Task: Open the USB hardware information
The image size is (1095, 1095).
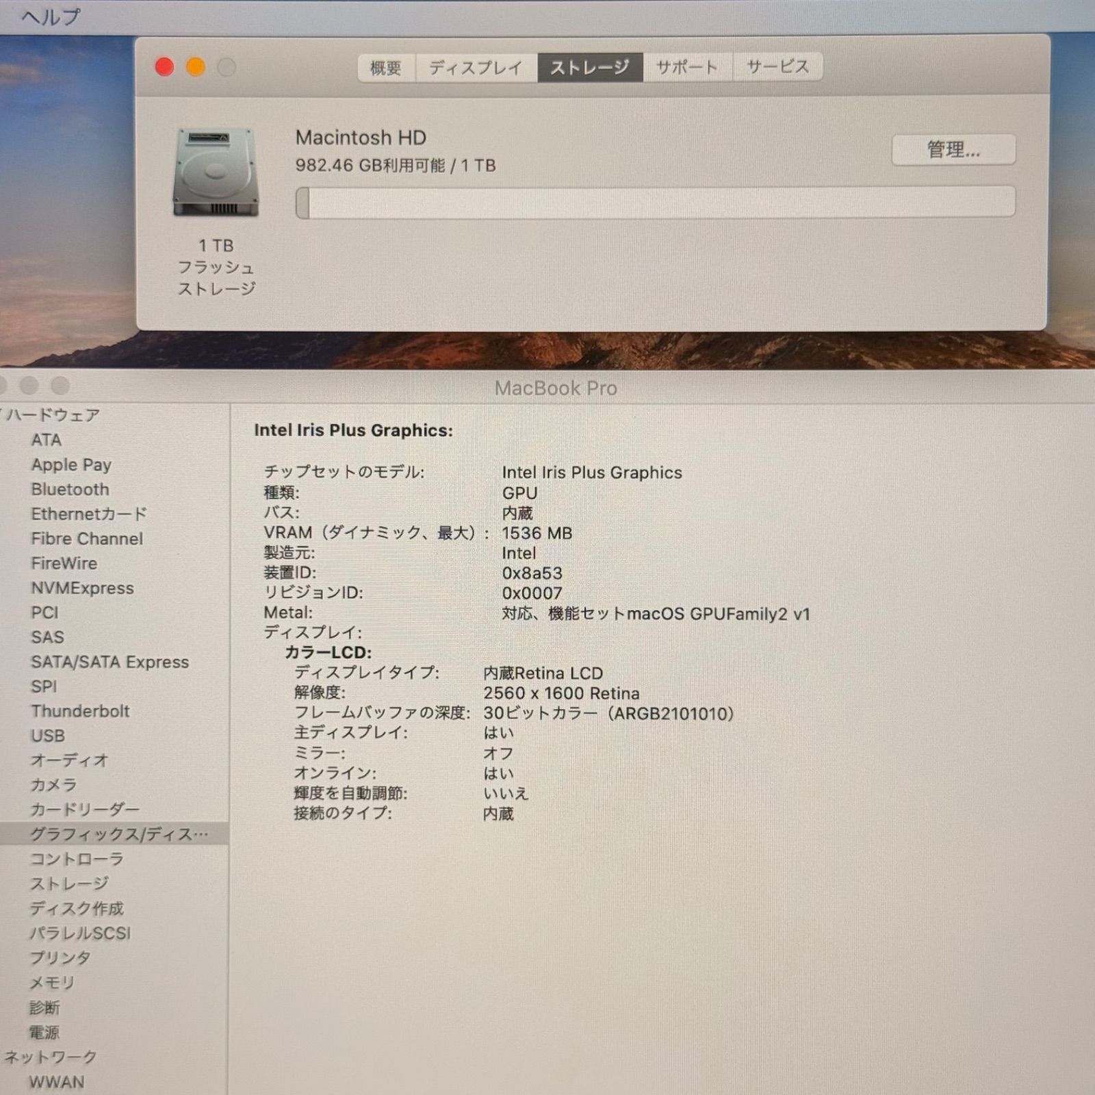Action: tap(47, 736)
